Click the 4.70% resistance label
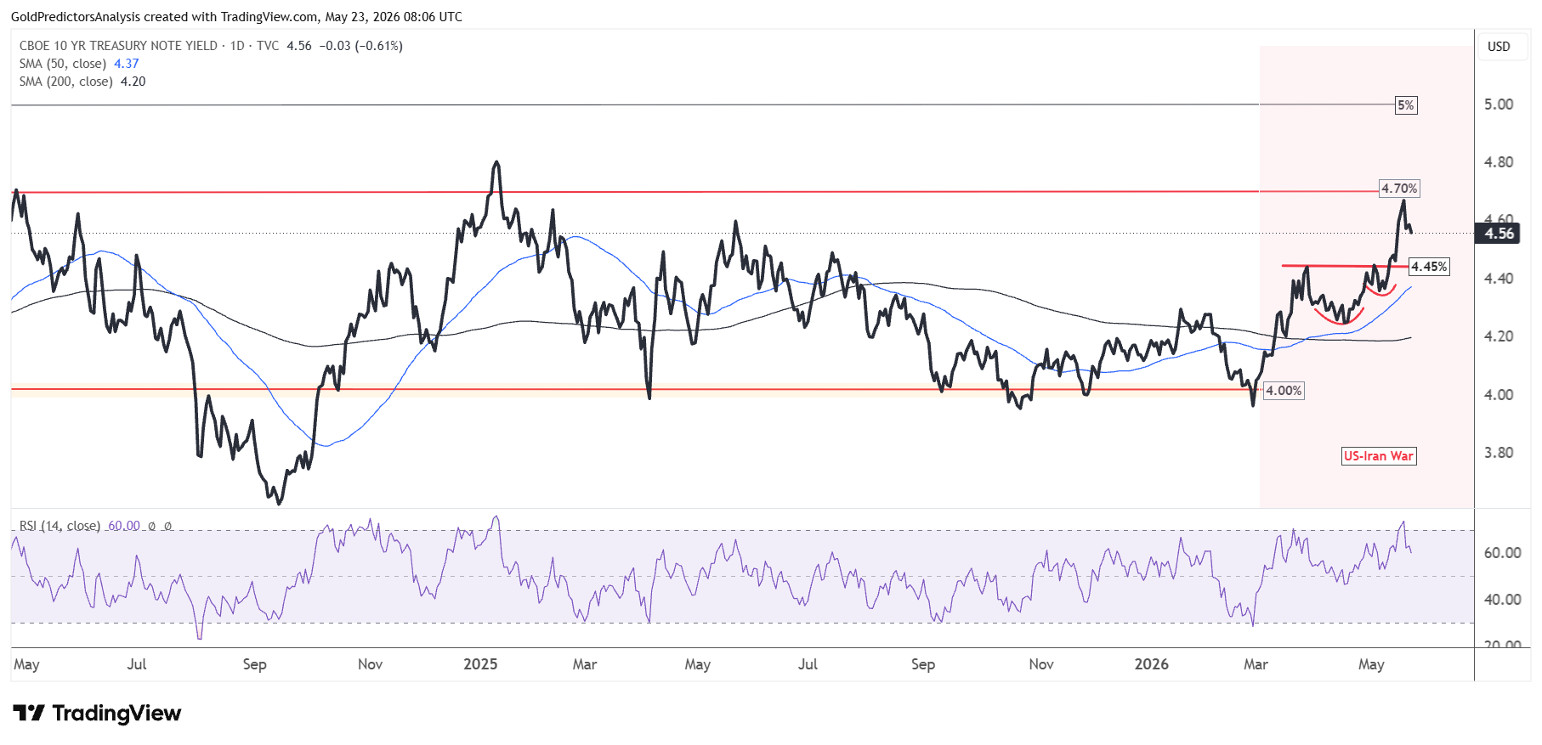Screen dimensions: 1542x745 pos(1399,189)
